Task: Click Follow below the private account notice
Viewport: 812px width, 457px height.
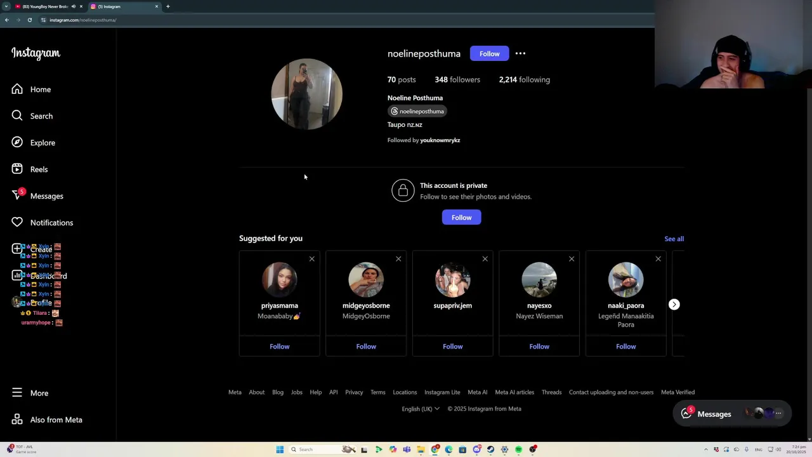Action: pyautogui.click(x=461, y=218)
